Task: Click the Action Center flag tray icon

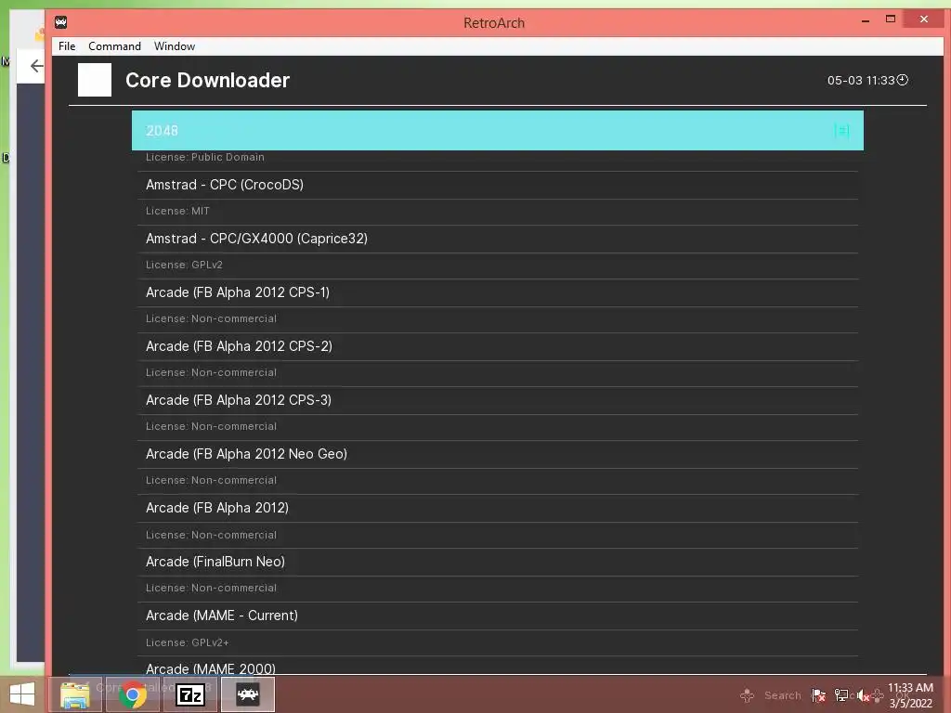Action: click(818, 695)
